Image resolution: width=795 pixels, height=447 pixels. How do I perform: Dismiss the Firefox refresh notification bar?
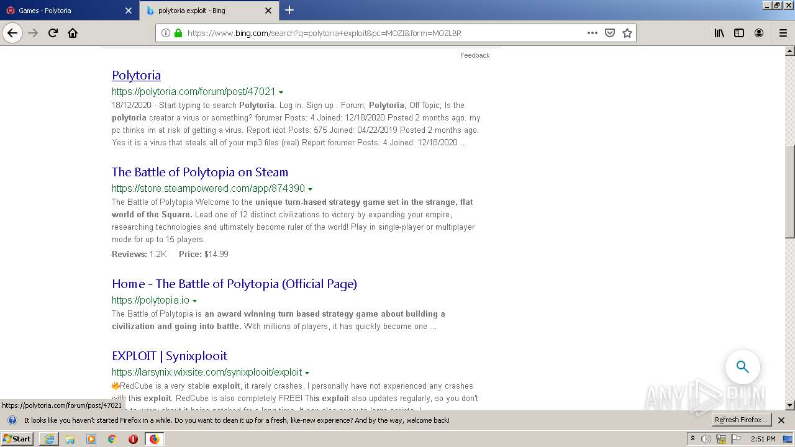[x=781, y=420]
